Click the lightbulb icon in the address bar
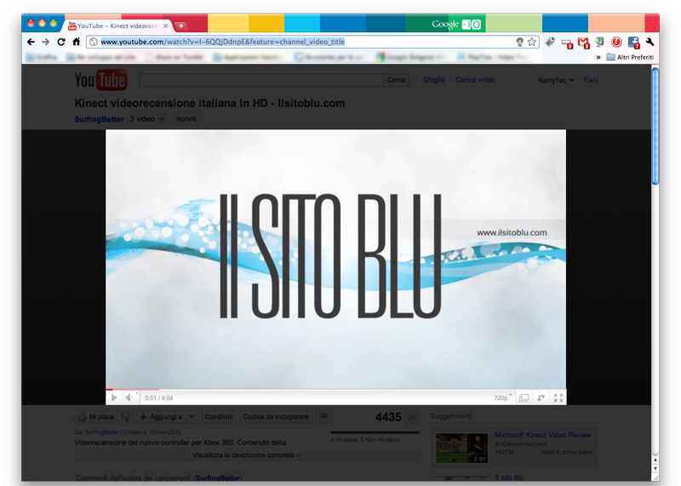Image resolution: width=681 pixels, height=486 pixels. coord(519,42)
